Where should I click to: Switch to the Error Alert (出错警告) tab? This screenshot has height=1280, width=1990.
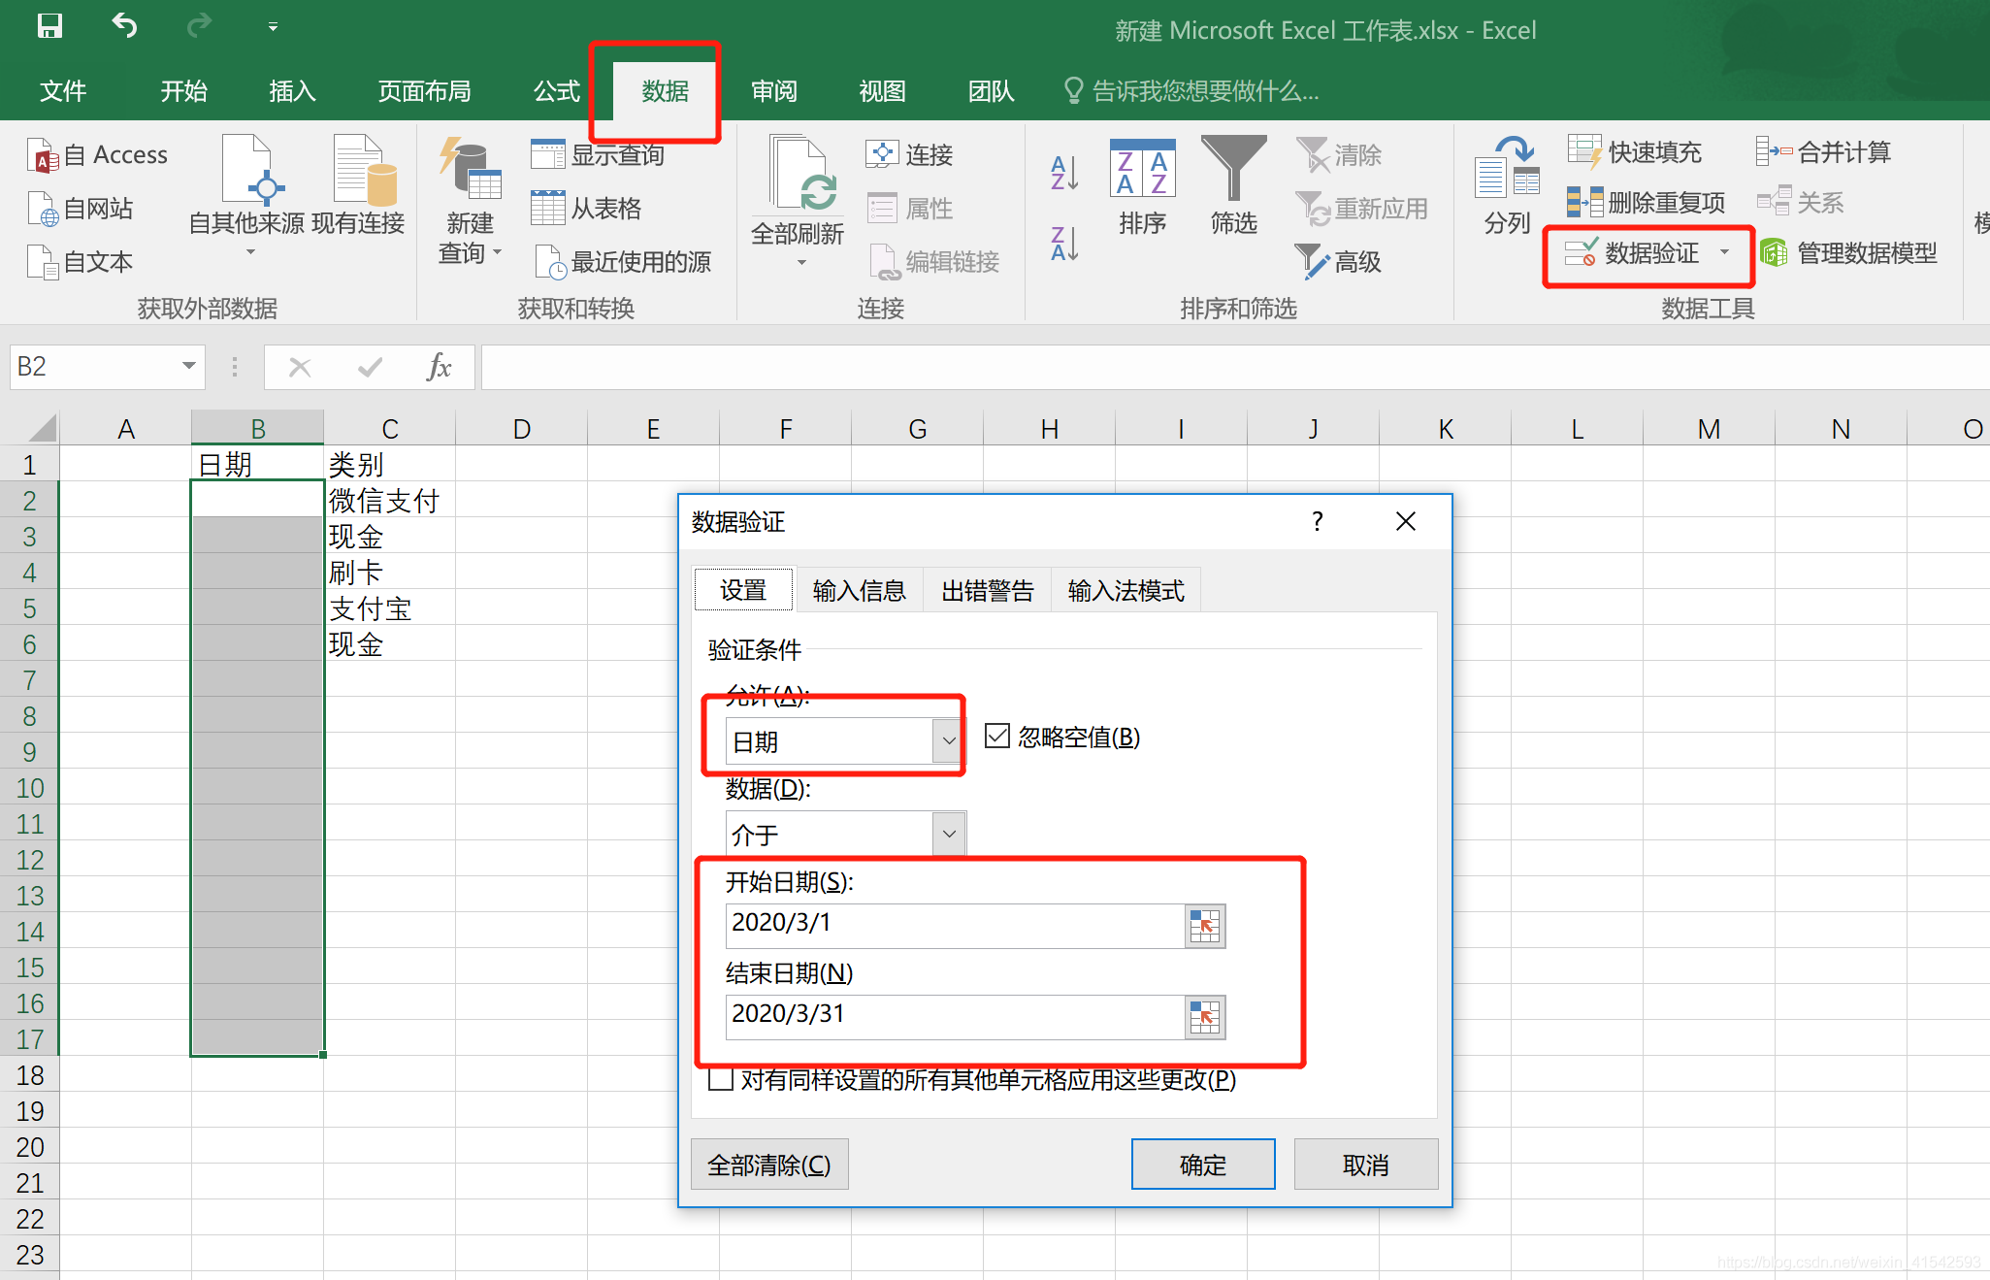987,590
